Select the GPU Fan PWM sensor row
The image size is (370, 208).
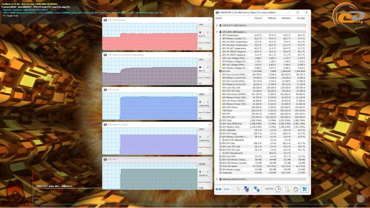point(263,156)
